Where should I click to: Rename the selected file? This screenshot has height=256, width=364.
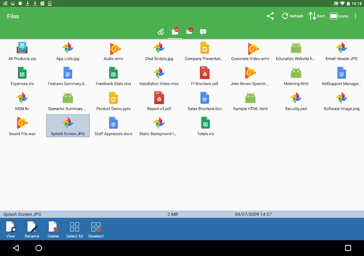point(32,229)
